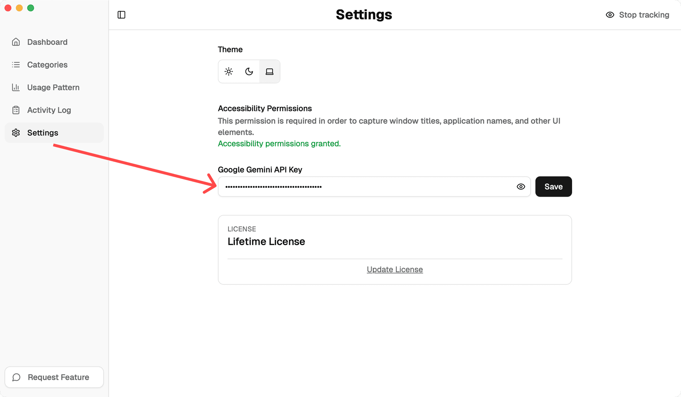Open the Dashboard home icon

coord(16,42)
